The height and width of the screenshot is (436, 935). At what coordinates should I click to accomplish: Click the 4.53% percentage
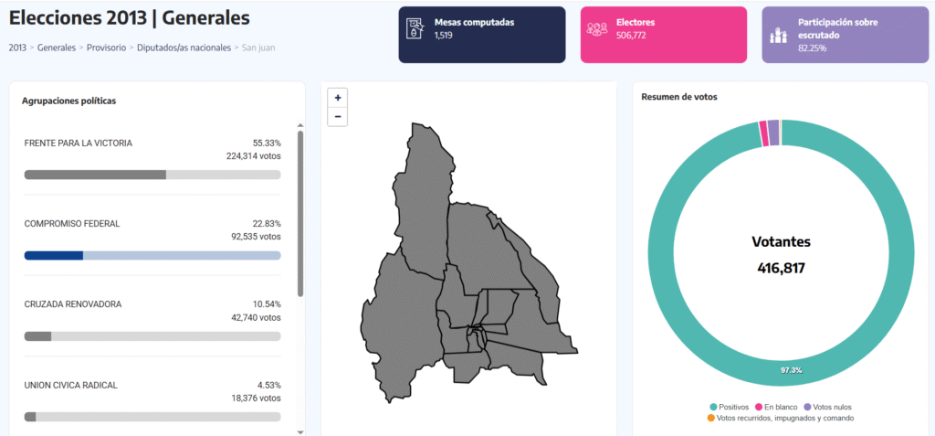click(269, 385)
